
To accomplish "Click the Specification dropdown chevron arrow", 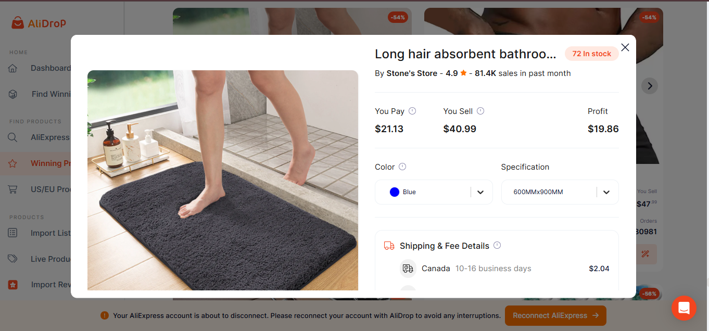I will pos(606,192).
